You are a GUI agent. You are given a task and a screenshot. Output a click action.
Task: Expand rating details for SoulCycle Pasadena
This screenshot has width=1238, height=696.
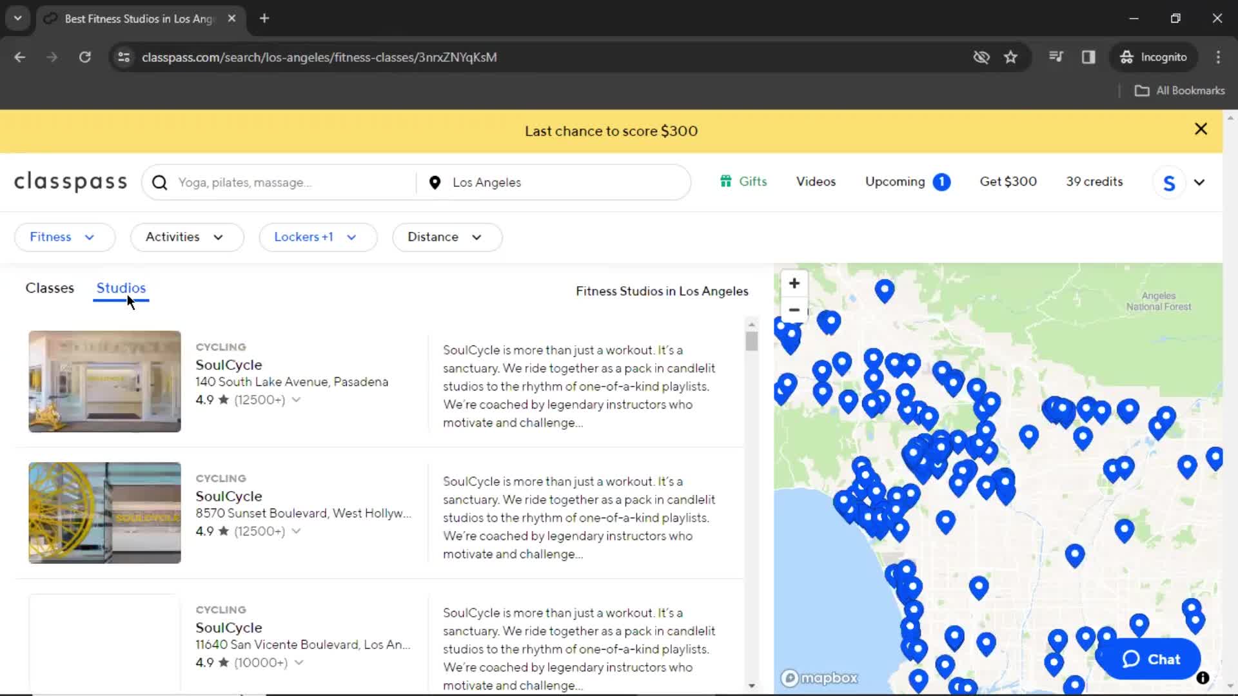pos(296,400)
